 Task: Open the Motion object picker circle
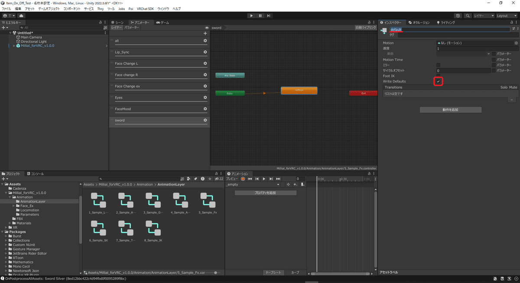pos(516,43)
